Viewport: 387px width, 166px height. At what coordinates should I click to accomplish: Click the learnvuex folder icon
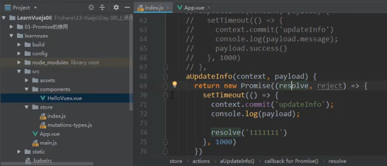click(x=20, y=36)
